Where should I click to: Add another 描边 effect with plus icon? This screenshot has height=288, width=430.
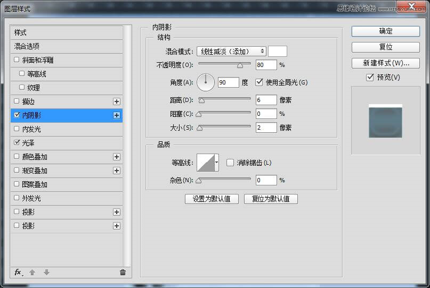click(117, 101)
